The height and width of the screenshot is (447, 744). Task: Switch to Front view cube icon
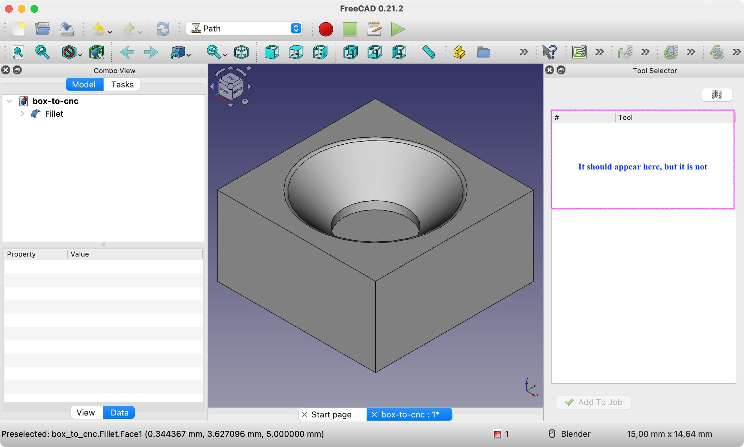(272, 52)
